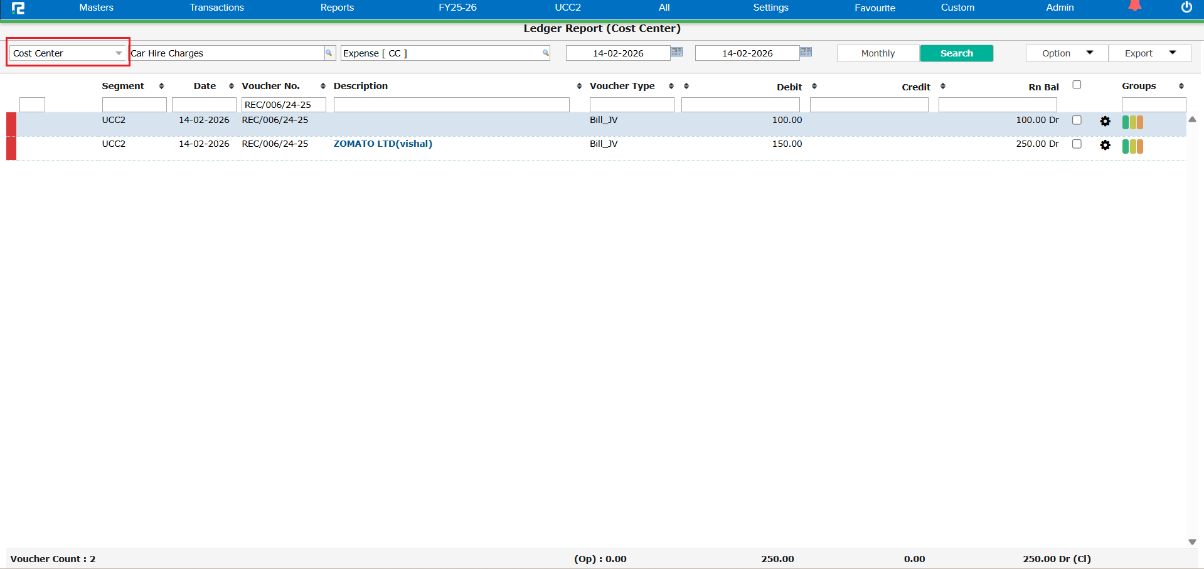1204x569 pixels.
Task: Click search icon in Car Hire Charges field
Action: (329, 53)
